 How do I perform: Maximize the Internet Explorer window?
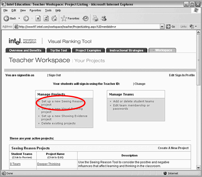pos(192,4)
